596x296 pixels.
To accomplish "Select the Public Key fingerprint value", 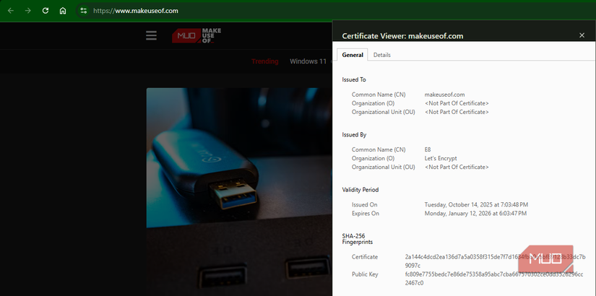I will pos(494,279).
